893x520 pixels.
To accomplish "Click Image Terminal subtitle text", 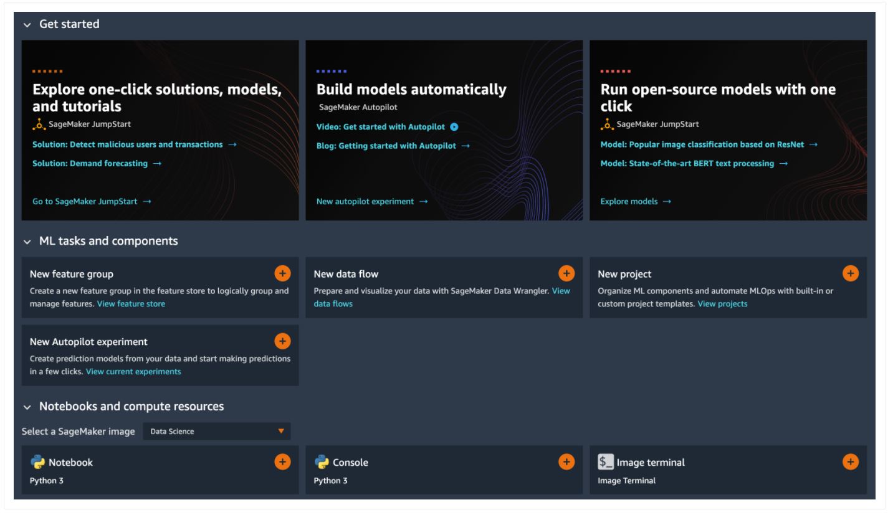I will pyautogui.click(x=626, y=481).
